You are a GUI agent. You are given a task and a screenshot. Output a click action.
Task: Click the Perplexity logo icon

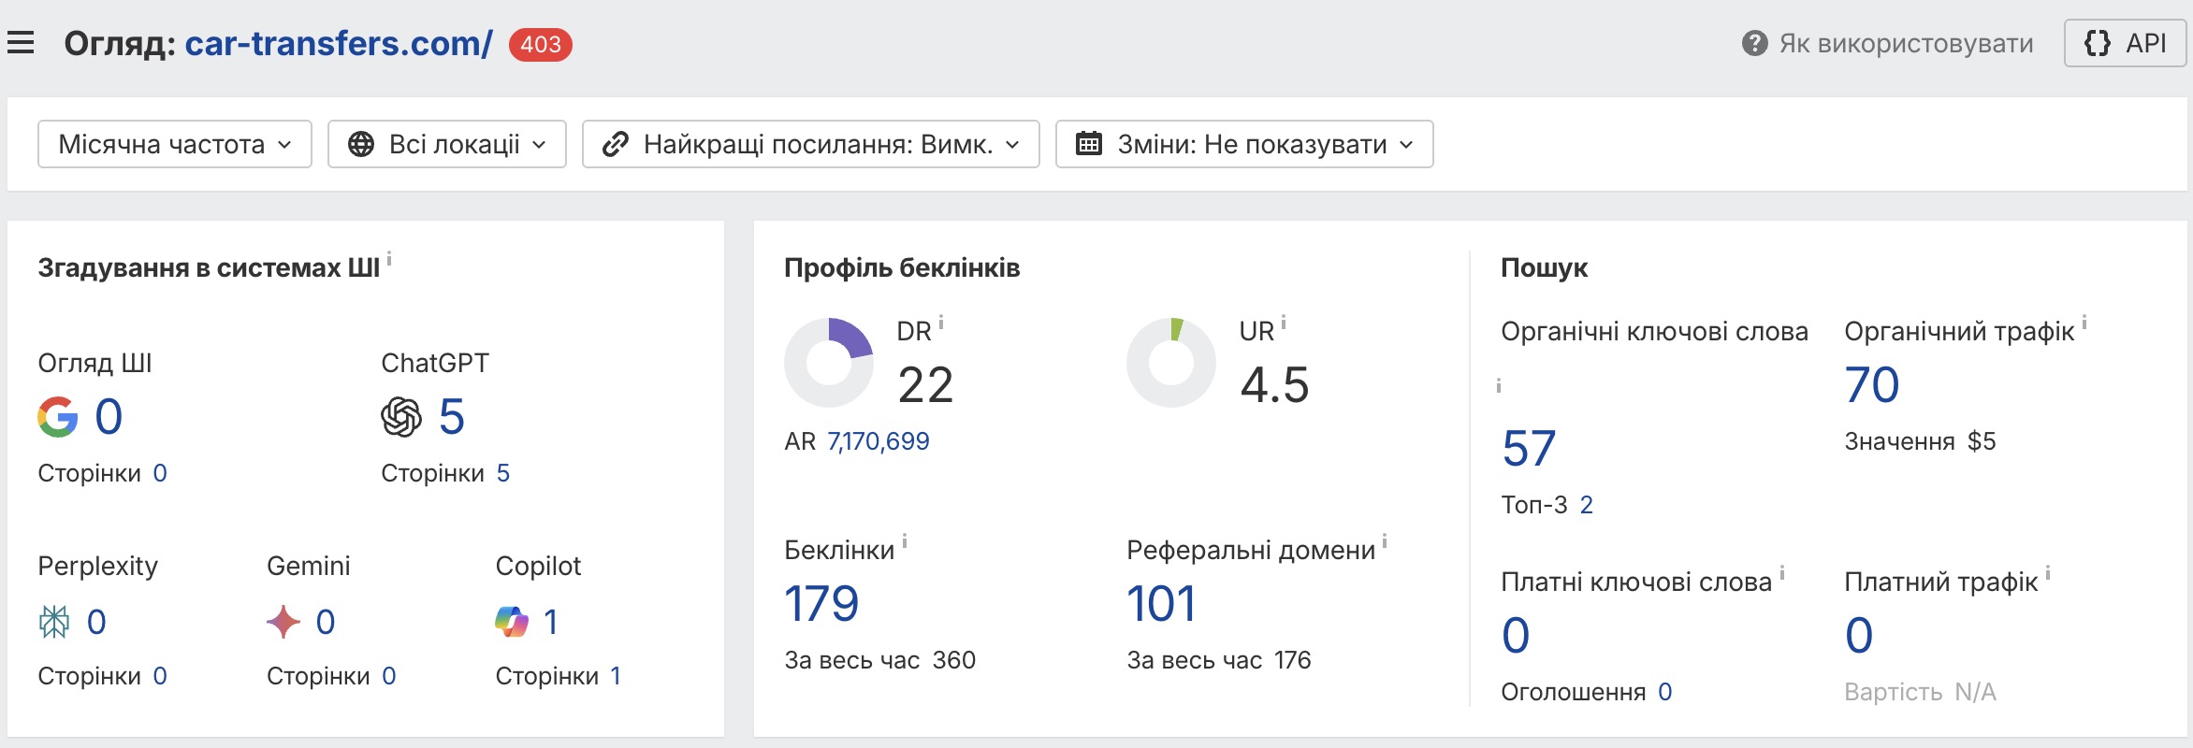[54, 622]
